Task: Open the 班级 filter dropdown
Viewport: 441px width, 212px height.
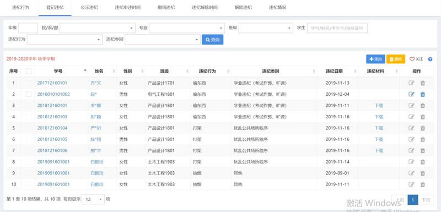Action: 266,28
